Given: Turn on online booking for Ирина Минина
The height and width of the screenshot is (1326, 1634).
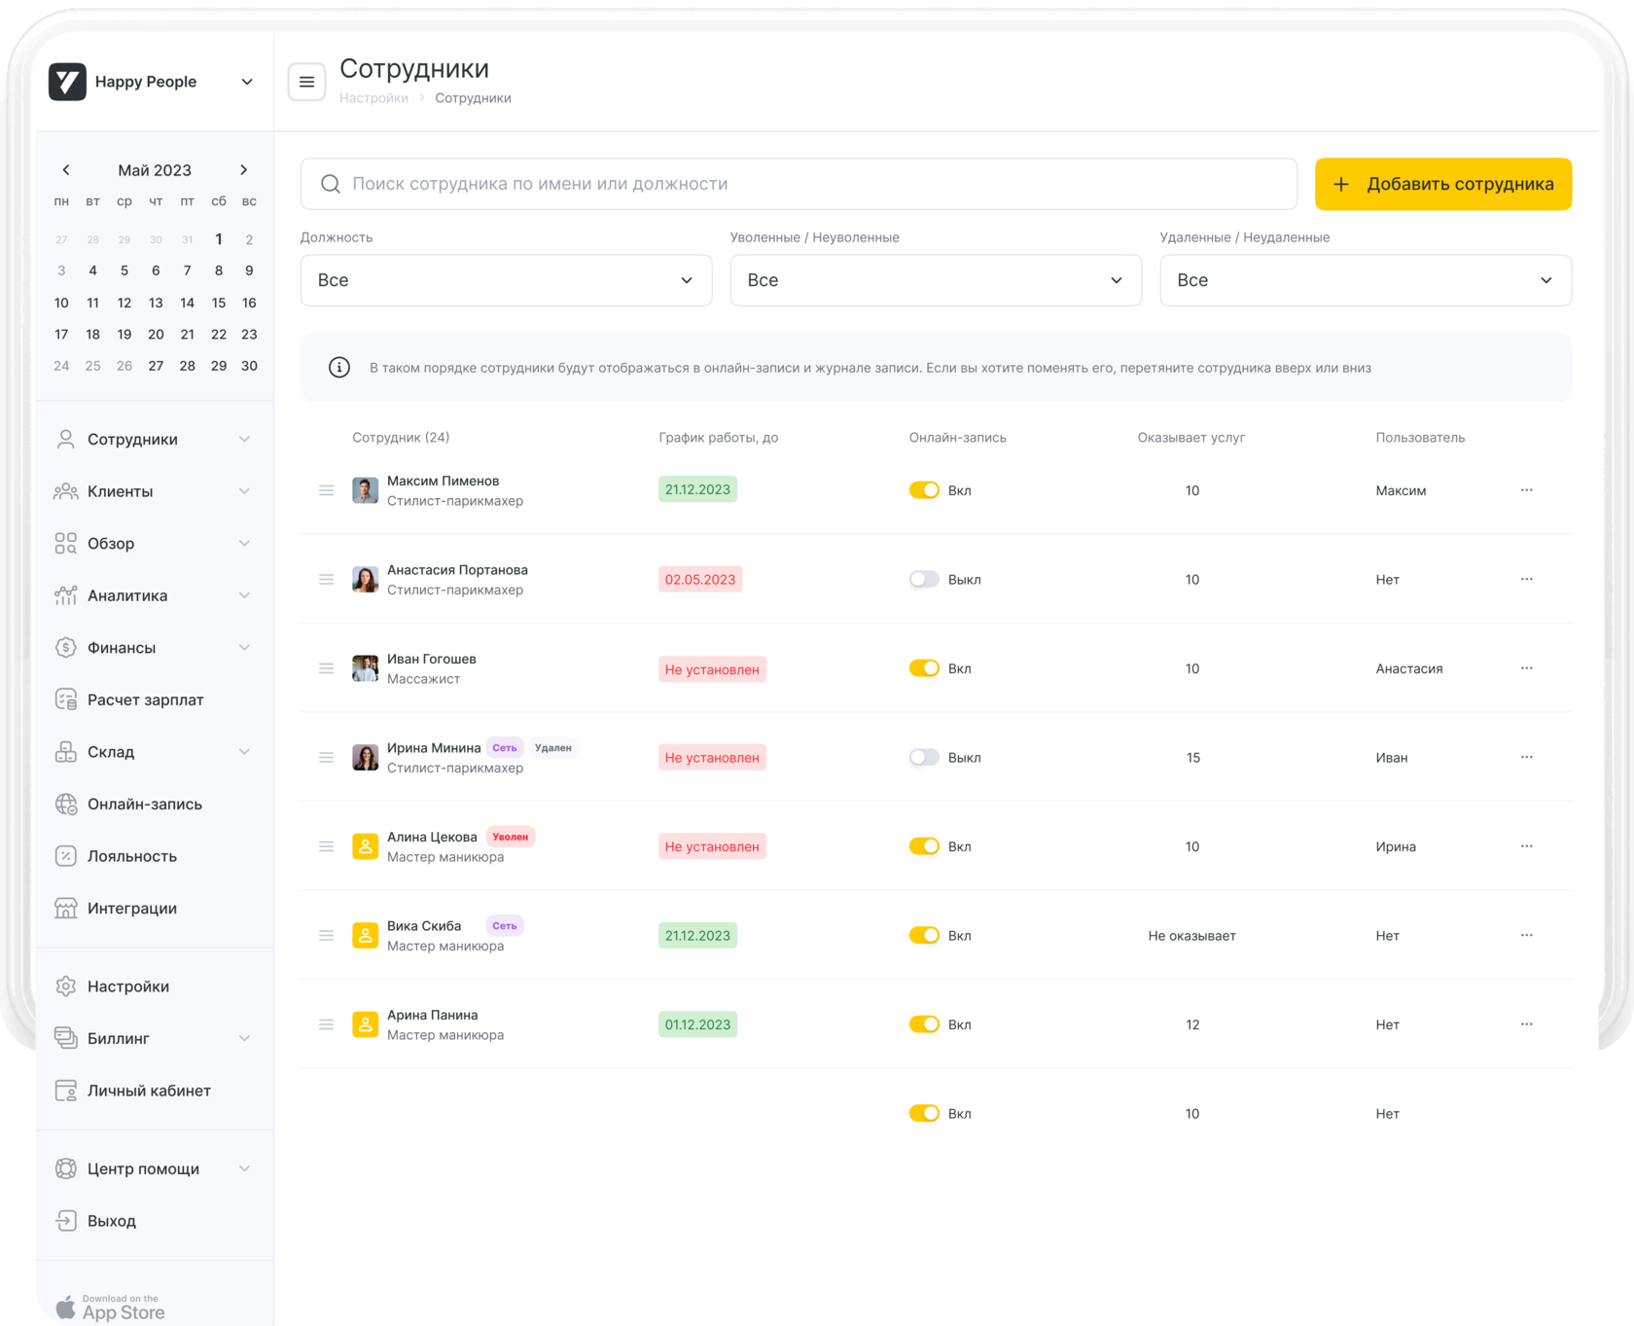Looking at the screenshot, I should [924, 758].
